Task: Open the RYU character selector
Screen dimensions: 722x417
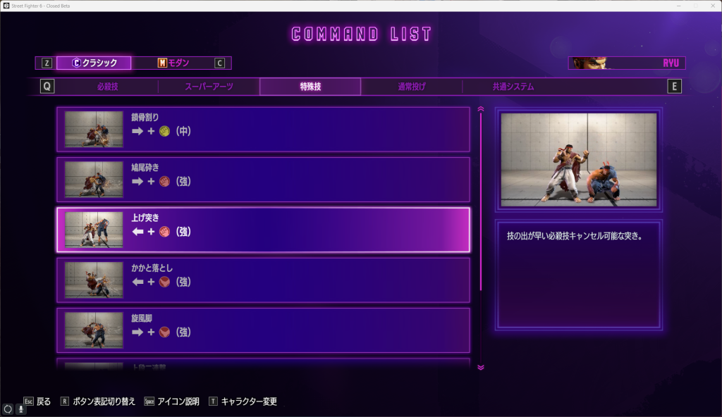Action: pyautogui.click(x=627, y=63)
